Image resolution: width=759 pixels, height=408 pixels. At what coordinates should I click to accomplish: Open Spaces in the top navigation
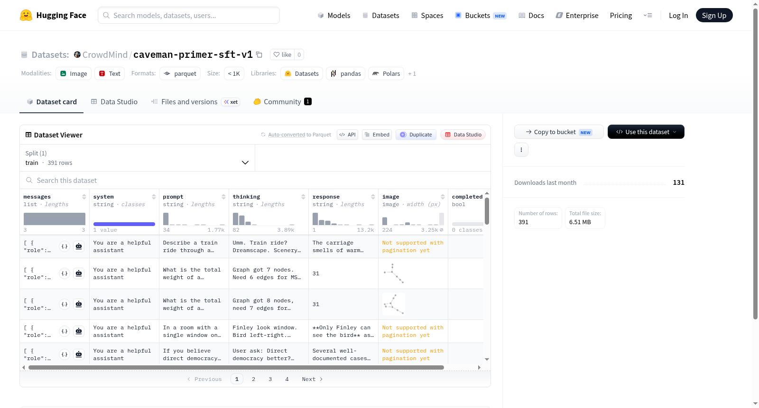click(427, 15)
